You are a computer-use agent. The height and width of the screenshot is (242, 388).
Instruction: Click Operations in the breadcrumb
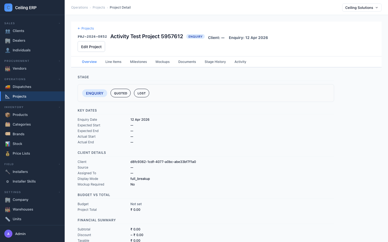[79, 8]
